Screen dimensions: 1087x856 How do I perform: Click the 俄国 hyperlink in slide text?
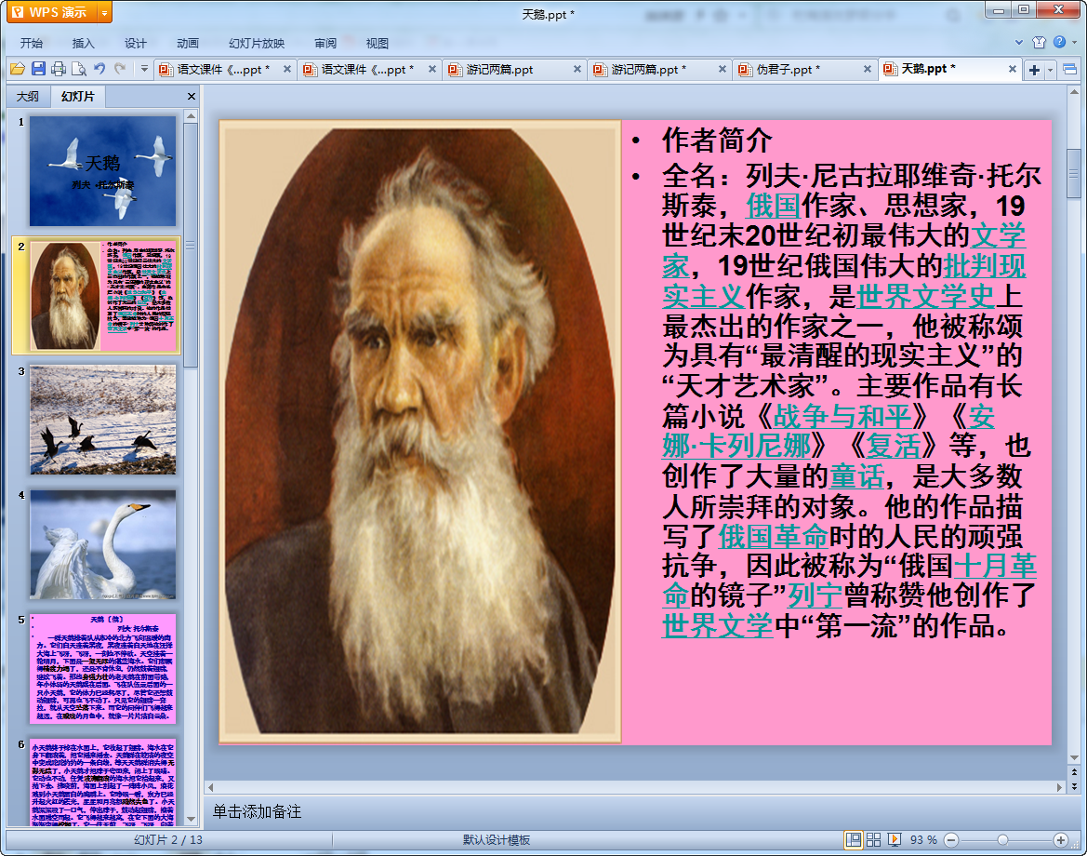pos(773,206)
